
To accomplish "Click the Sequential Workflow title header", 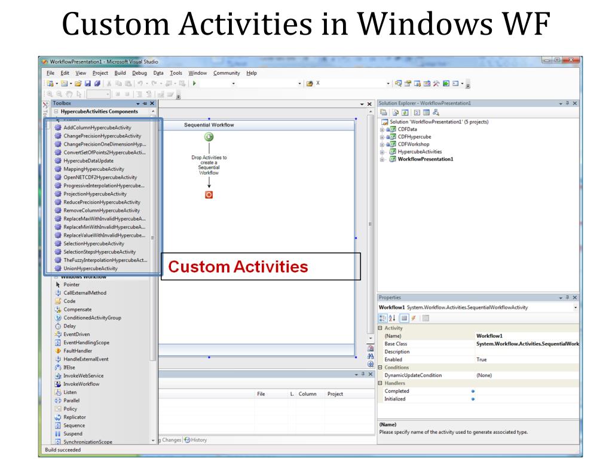I will (209, 125).
